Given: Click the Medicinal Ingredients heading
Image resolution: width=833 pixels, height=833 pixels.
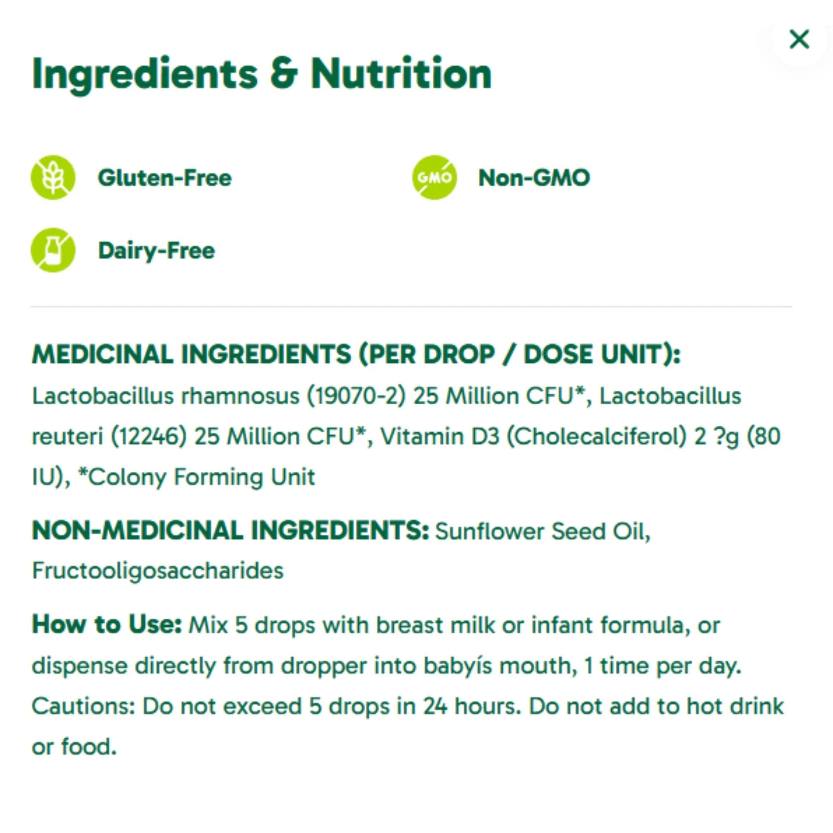Looking at the screenshot, I should [356, 354].
